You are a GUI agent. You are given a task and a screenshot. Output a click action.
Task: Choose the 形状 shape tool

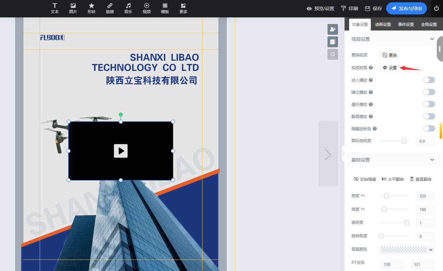pos(92,9)
